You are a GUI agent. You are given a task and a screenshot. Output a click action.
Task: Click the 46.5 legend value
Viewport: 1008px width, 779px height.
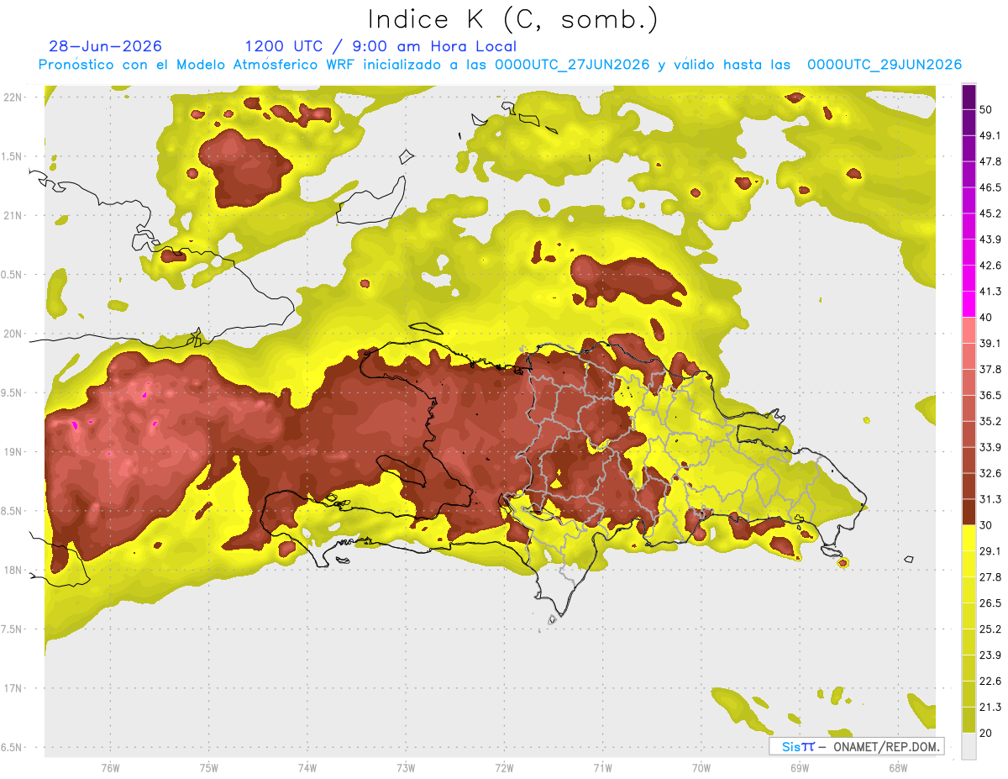pos(990,187)
